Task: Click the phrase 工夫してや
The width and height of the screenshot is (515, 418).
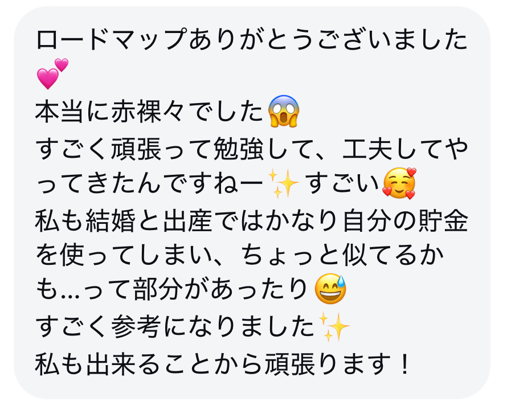Action: coord(405,149)
